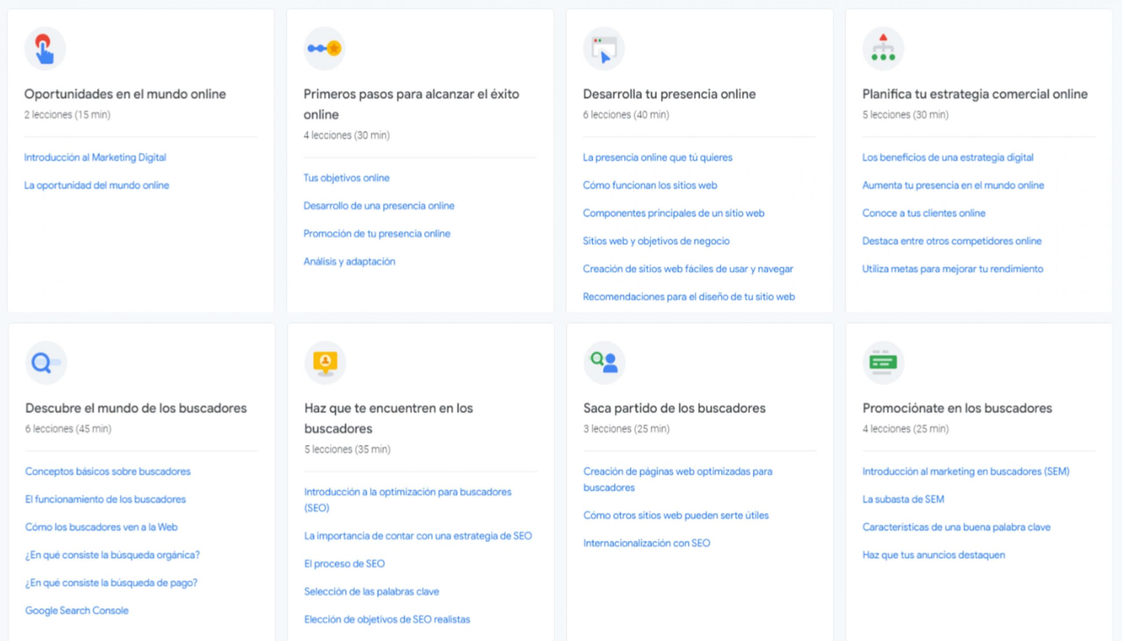Open Recomendaciones para el diseño de tu sitio web

[689, 297]
